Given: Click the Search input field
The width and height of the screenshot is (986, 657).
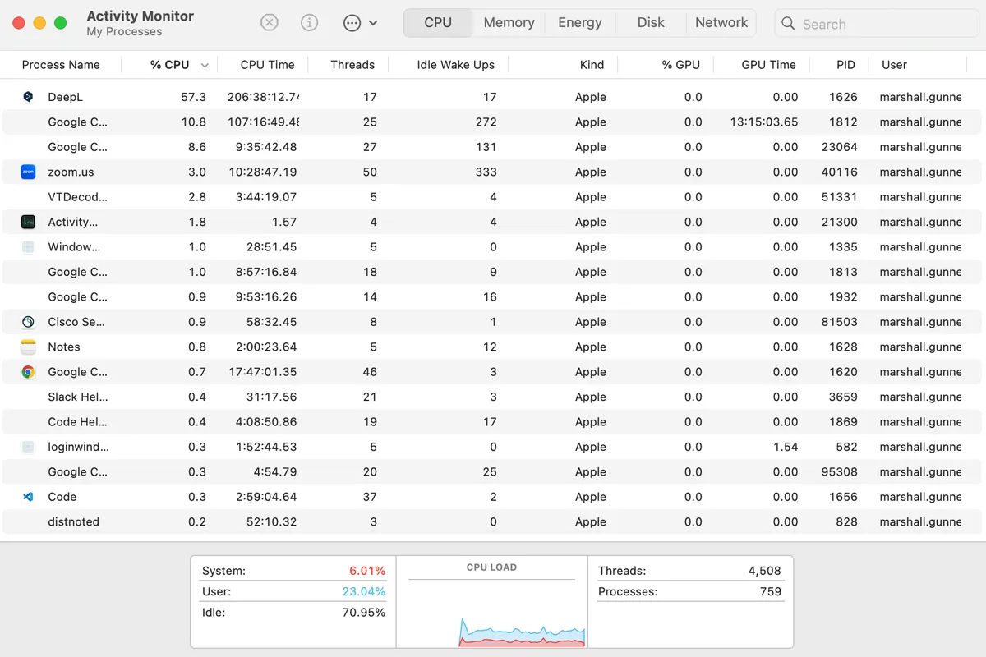Looking at the screenshot, I should click(x=879, y=24).
